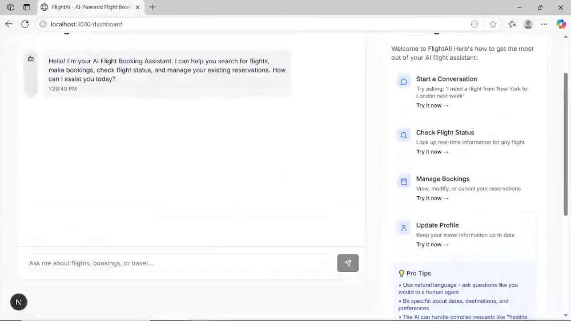Open tab actions menu icon

(27, 7)
